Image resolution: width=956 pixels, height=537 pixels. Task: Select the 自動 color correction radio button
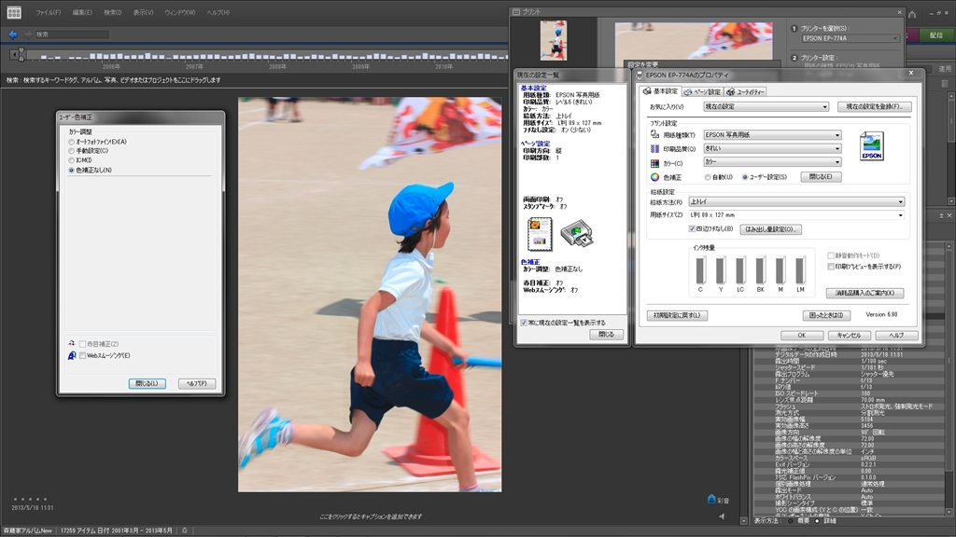click(708, 176)
